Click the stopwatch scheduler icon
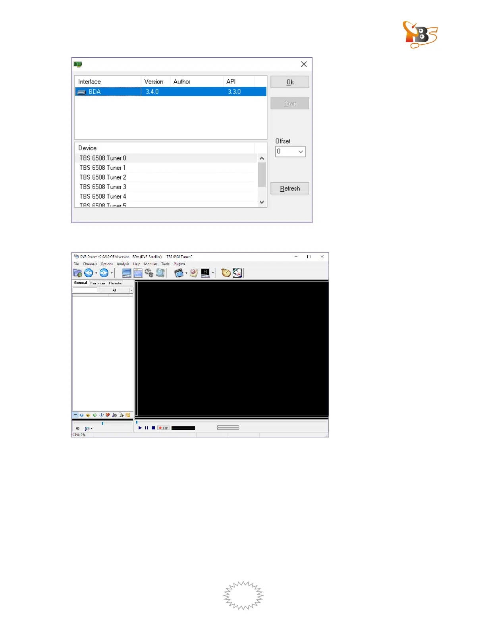 tap(226, 273)
